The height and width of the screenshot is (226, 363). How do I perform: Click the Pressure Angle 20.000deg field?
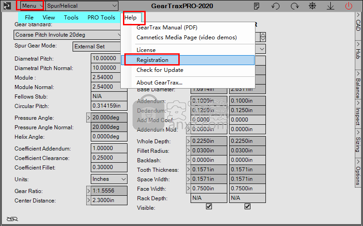coord(109,118)
